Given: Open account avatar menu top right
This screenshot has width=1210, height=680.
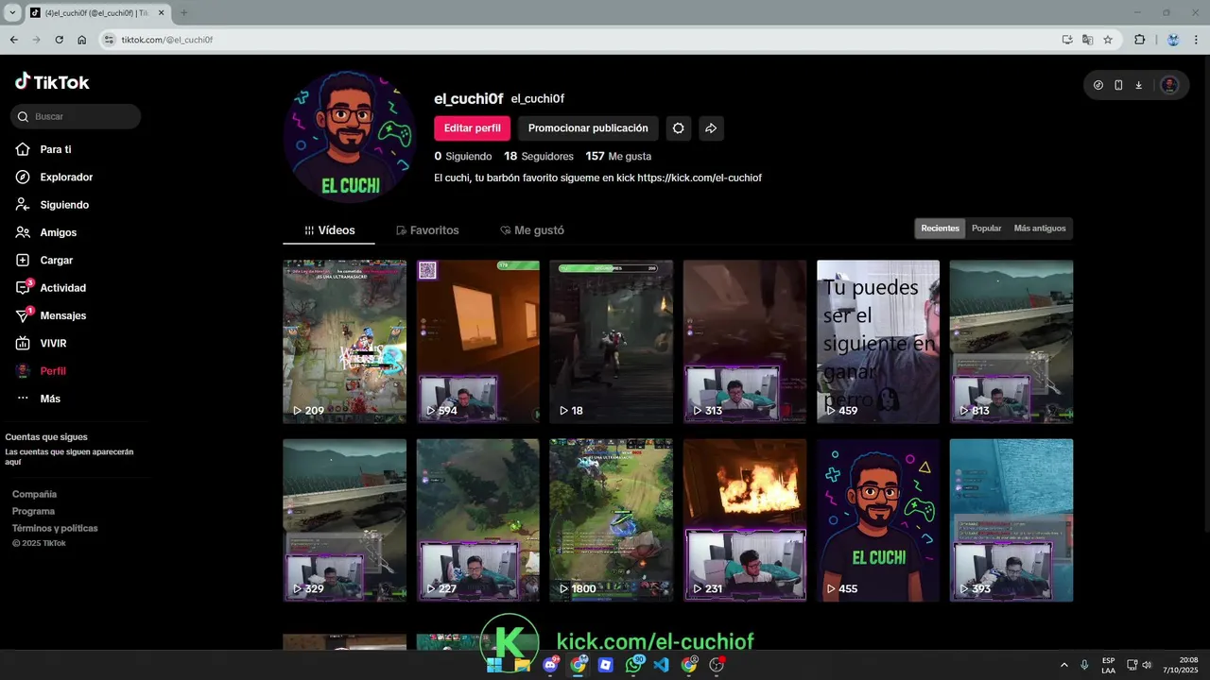Looking at the screenshot, I should pos(1169,85).
